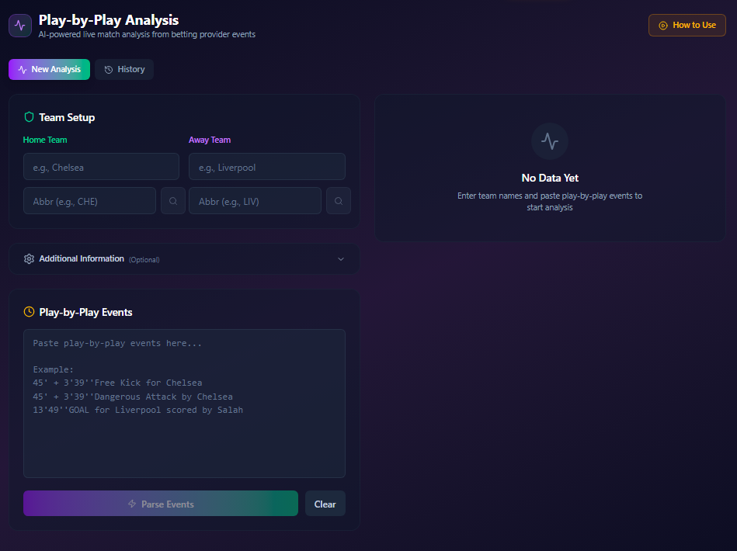Click the Parse Events button
737x551 pixels.
(161, 504)
